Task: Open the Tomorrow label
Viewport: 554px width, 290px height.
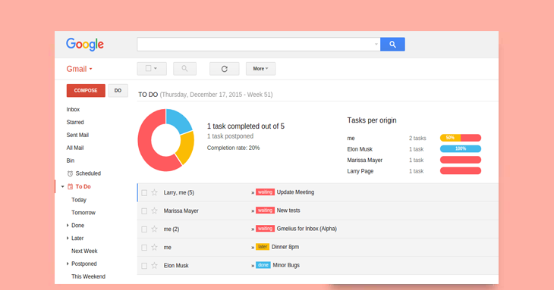Action: pyautogui.click(x=83, y=213)
